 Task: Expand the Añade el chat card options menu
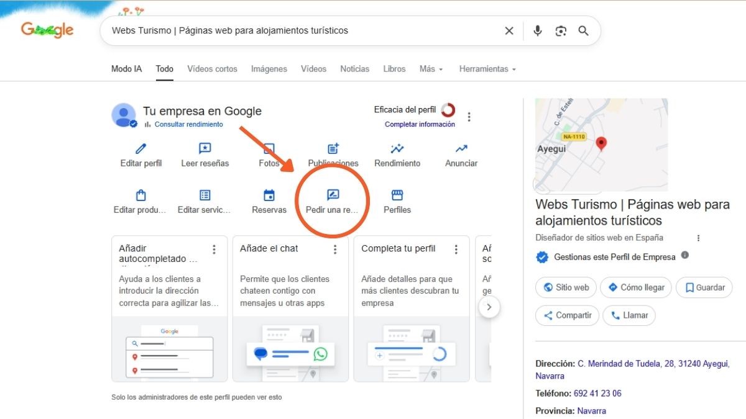point(334,248)
